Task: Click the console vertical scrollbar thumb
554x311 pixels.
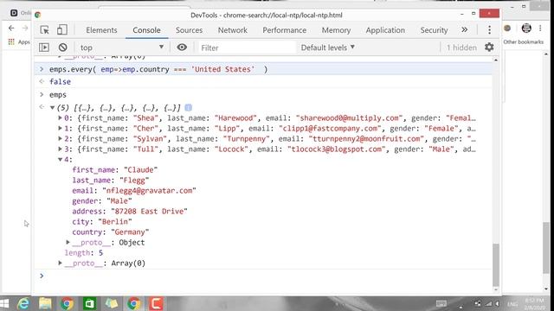Action: [x=496, y=265]
